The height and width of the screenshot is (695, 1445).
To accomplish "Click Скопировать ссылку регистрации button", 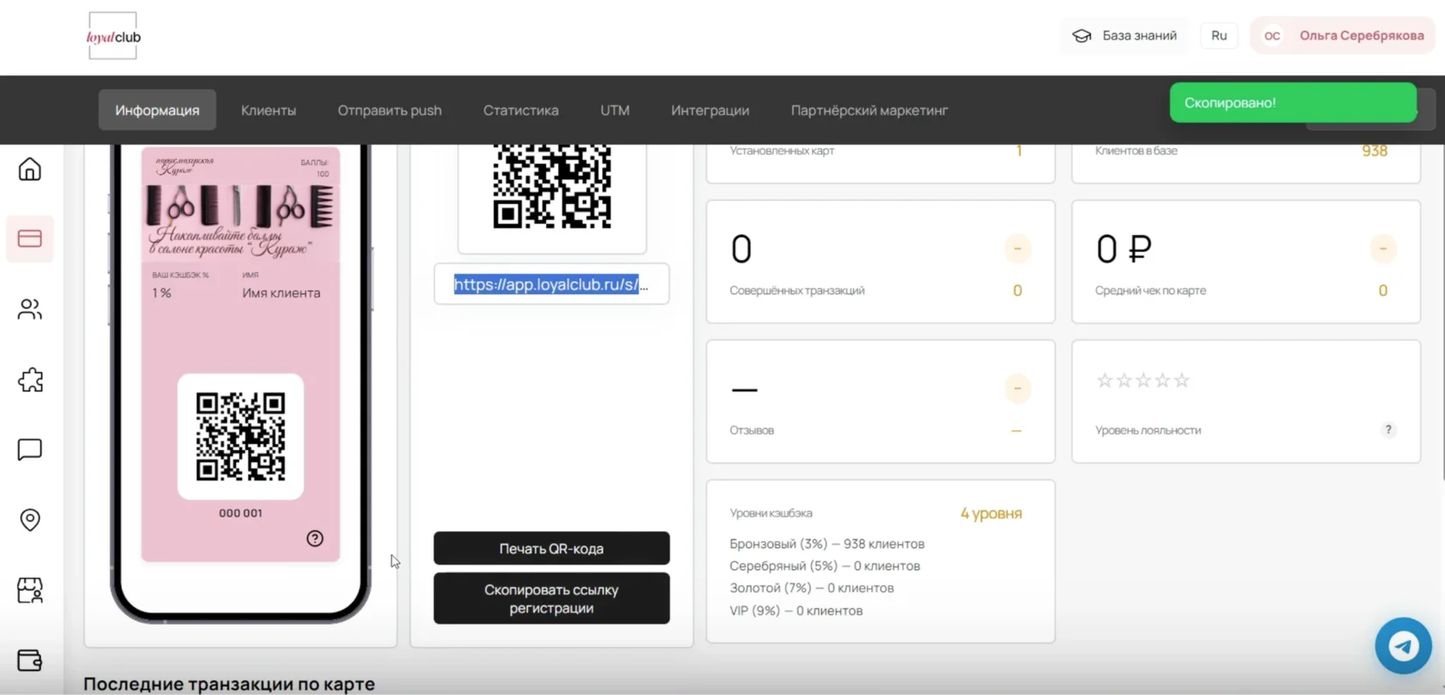I will 551,599.
